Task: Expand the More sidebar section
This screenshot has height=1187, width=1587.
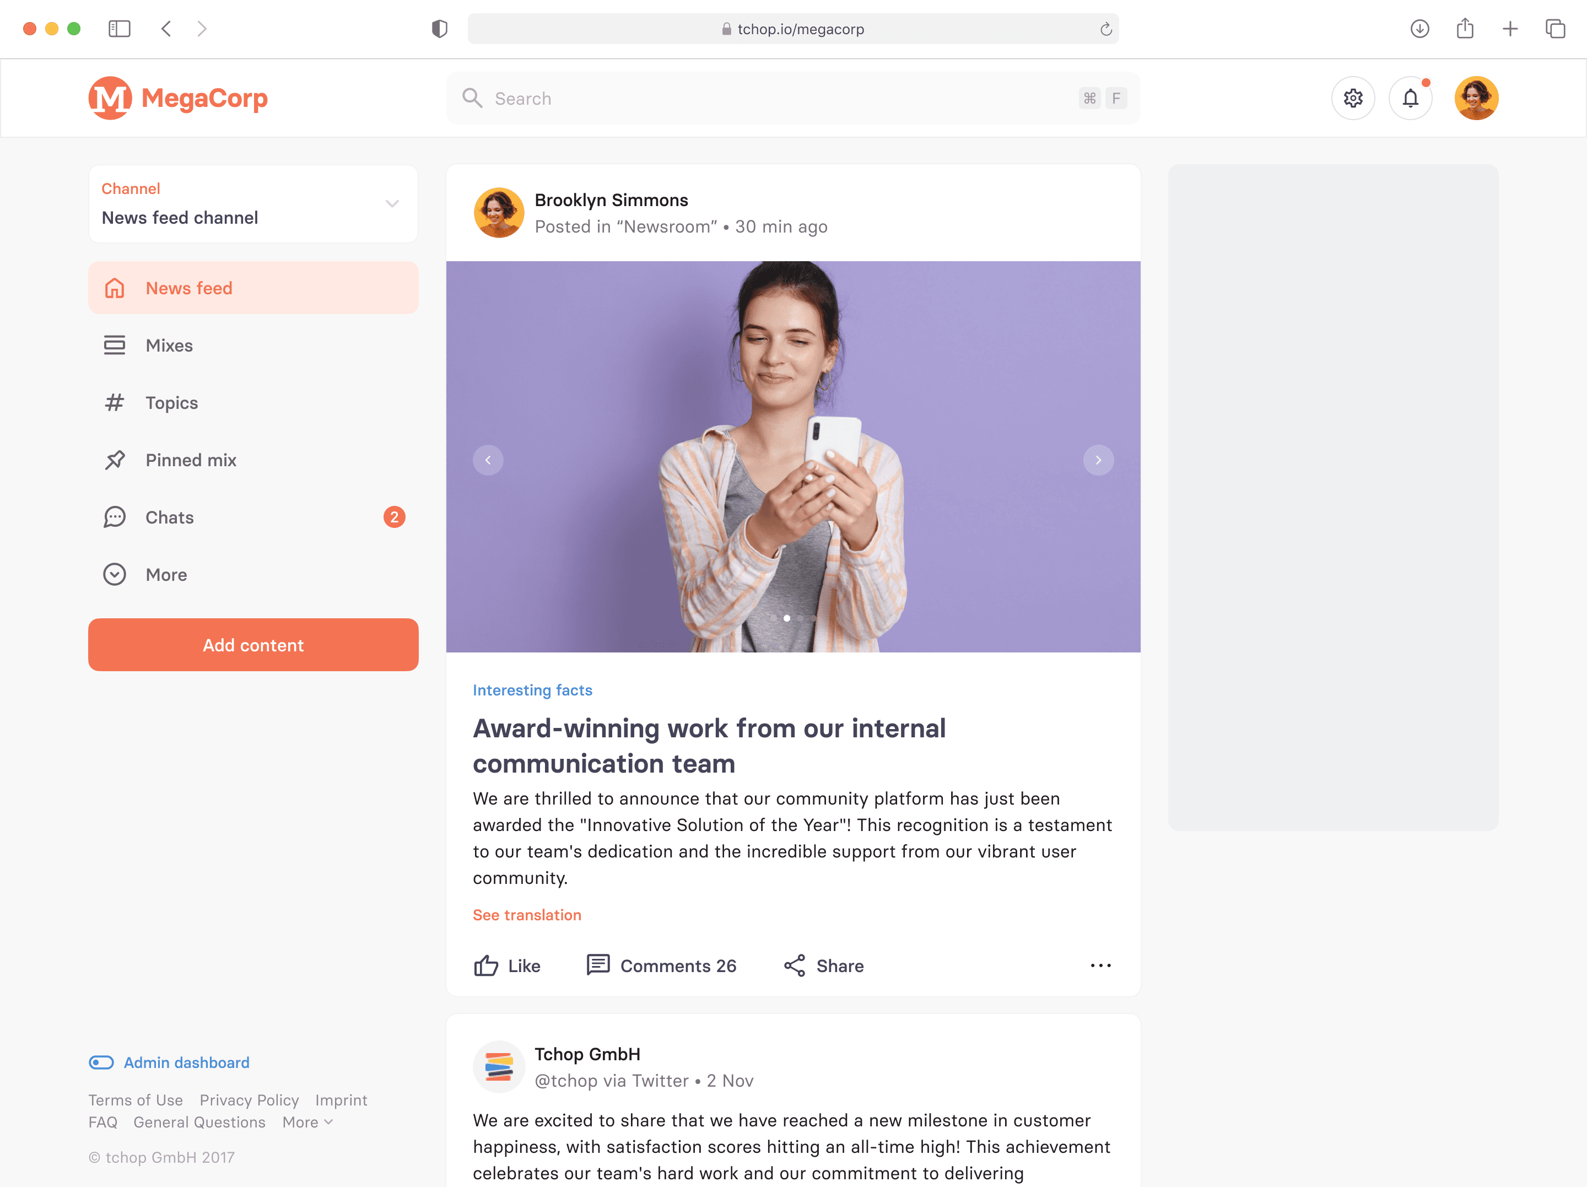Action: tap(166, 574)
